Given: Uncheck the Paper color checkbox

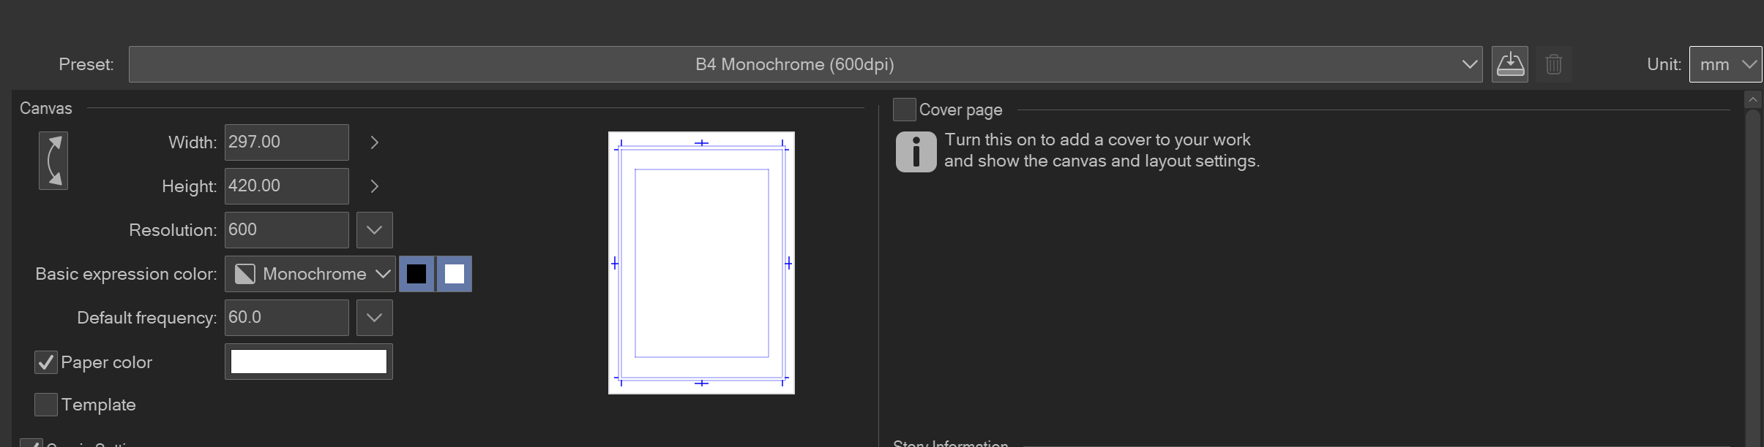Looking at the screenshot, I should (x=46, y=362).
